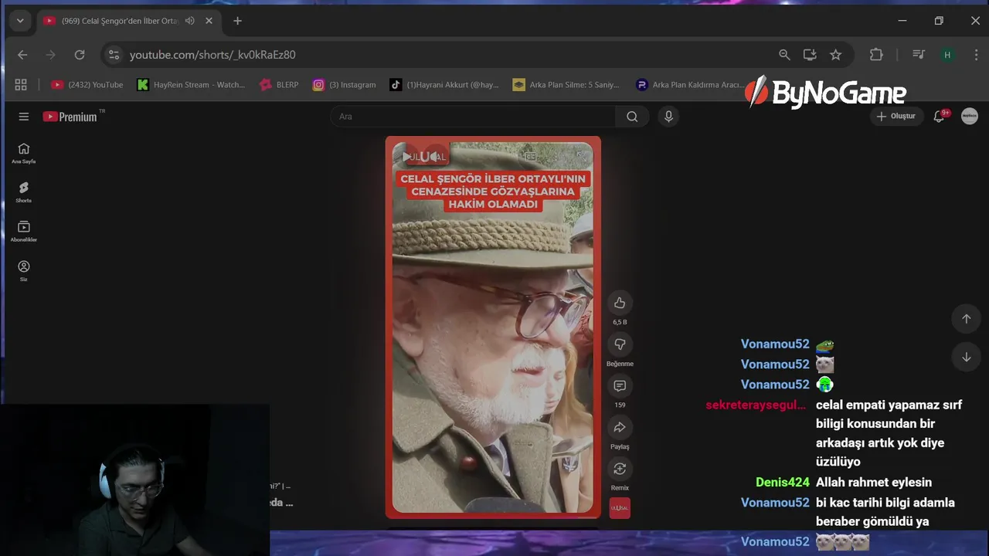Screen dimensions: 989x556
Task: Open the 159 comments panel
Action: coord(620,385)
